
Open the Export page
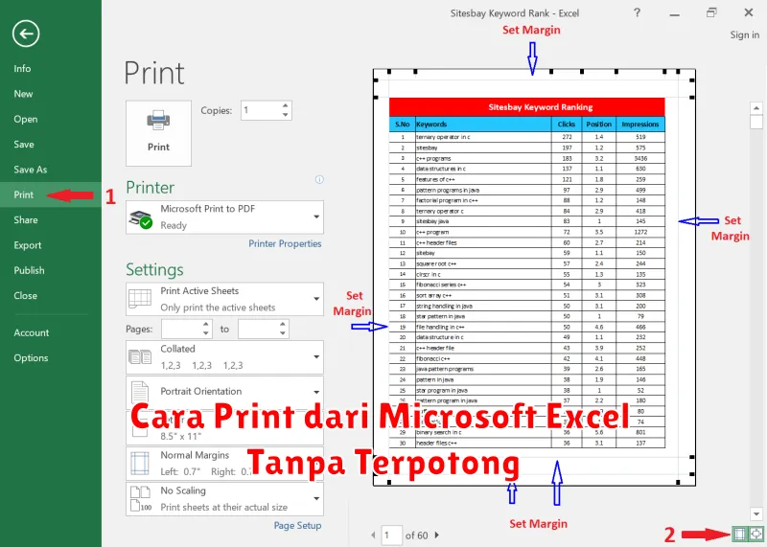[x=28, y=245]
